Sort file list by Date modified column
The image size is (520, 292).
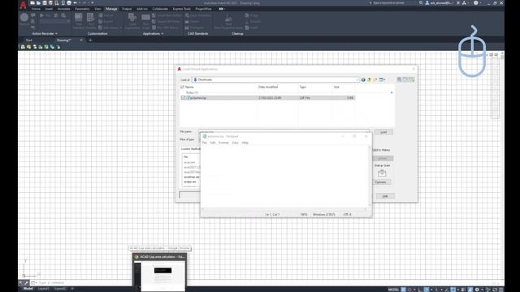point(268,87)
